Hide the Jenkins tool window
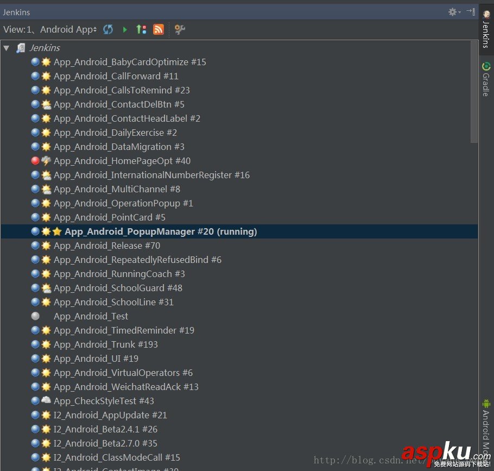This screenshot has width=494, height=471. [471, 11]
